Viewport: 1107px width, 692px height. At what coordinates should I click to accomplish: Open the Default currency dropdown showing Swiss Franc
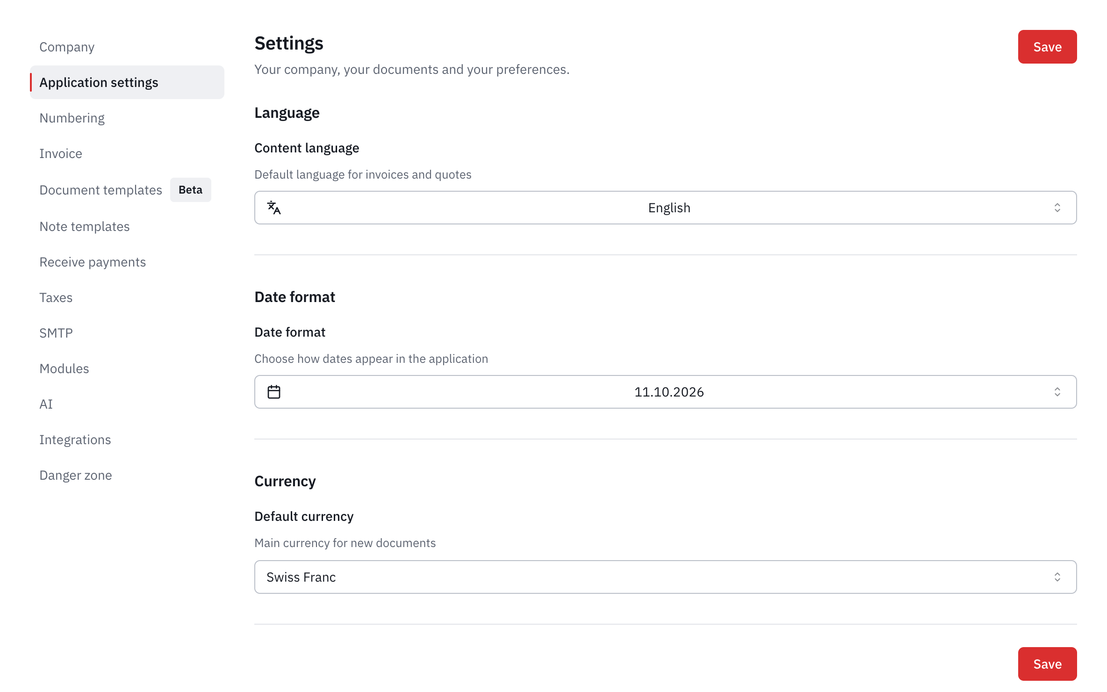point(665,577)
